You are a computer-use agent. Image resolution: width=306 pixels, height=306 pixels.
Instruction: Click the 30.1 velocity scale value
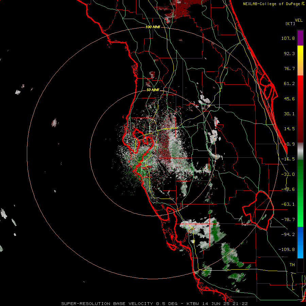click(x=289, y=114)
